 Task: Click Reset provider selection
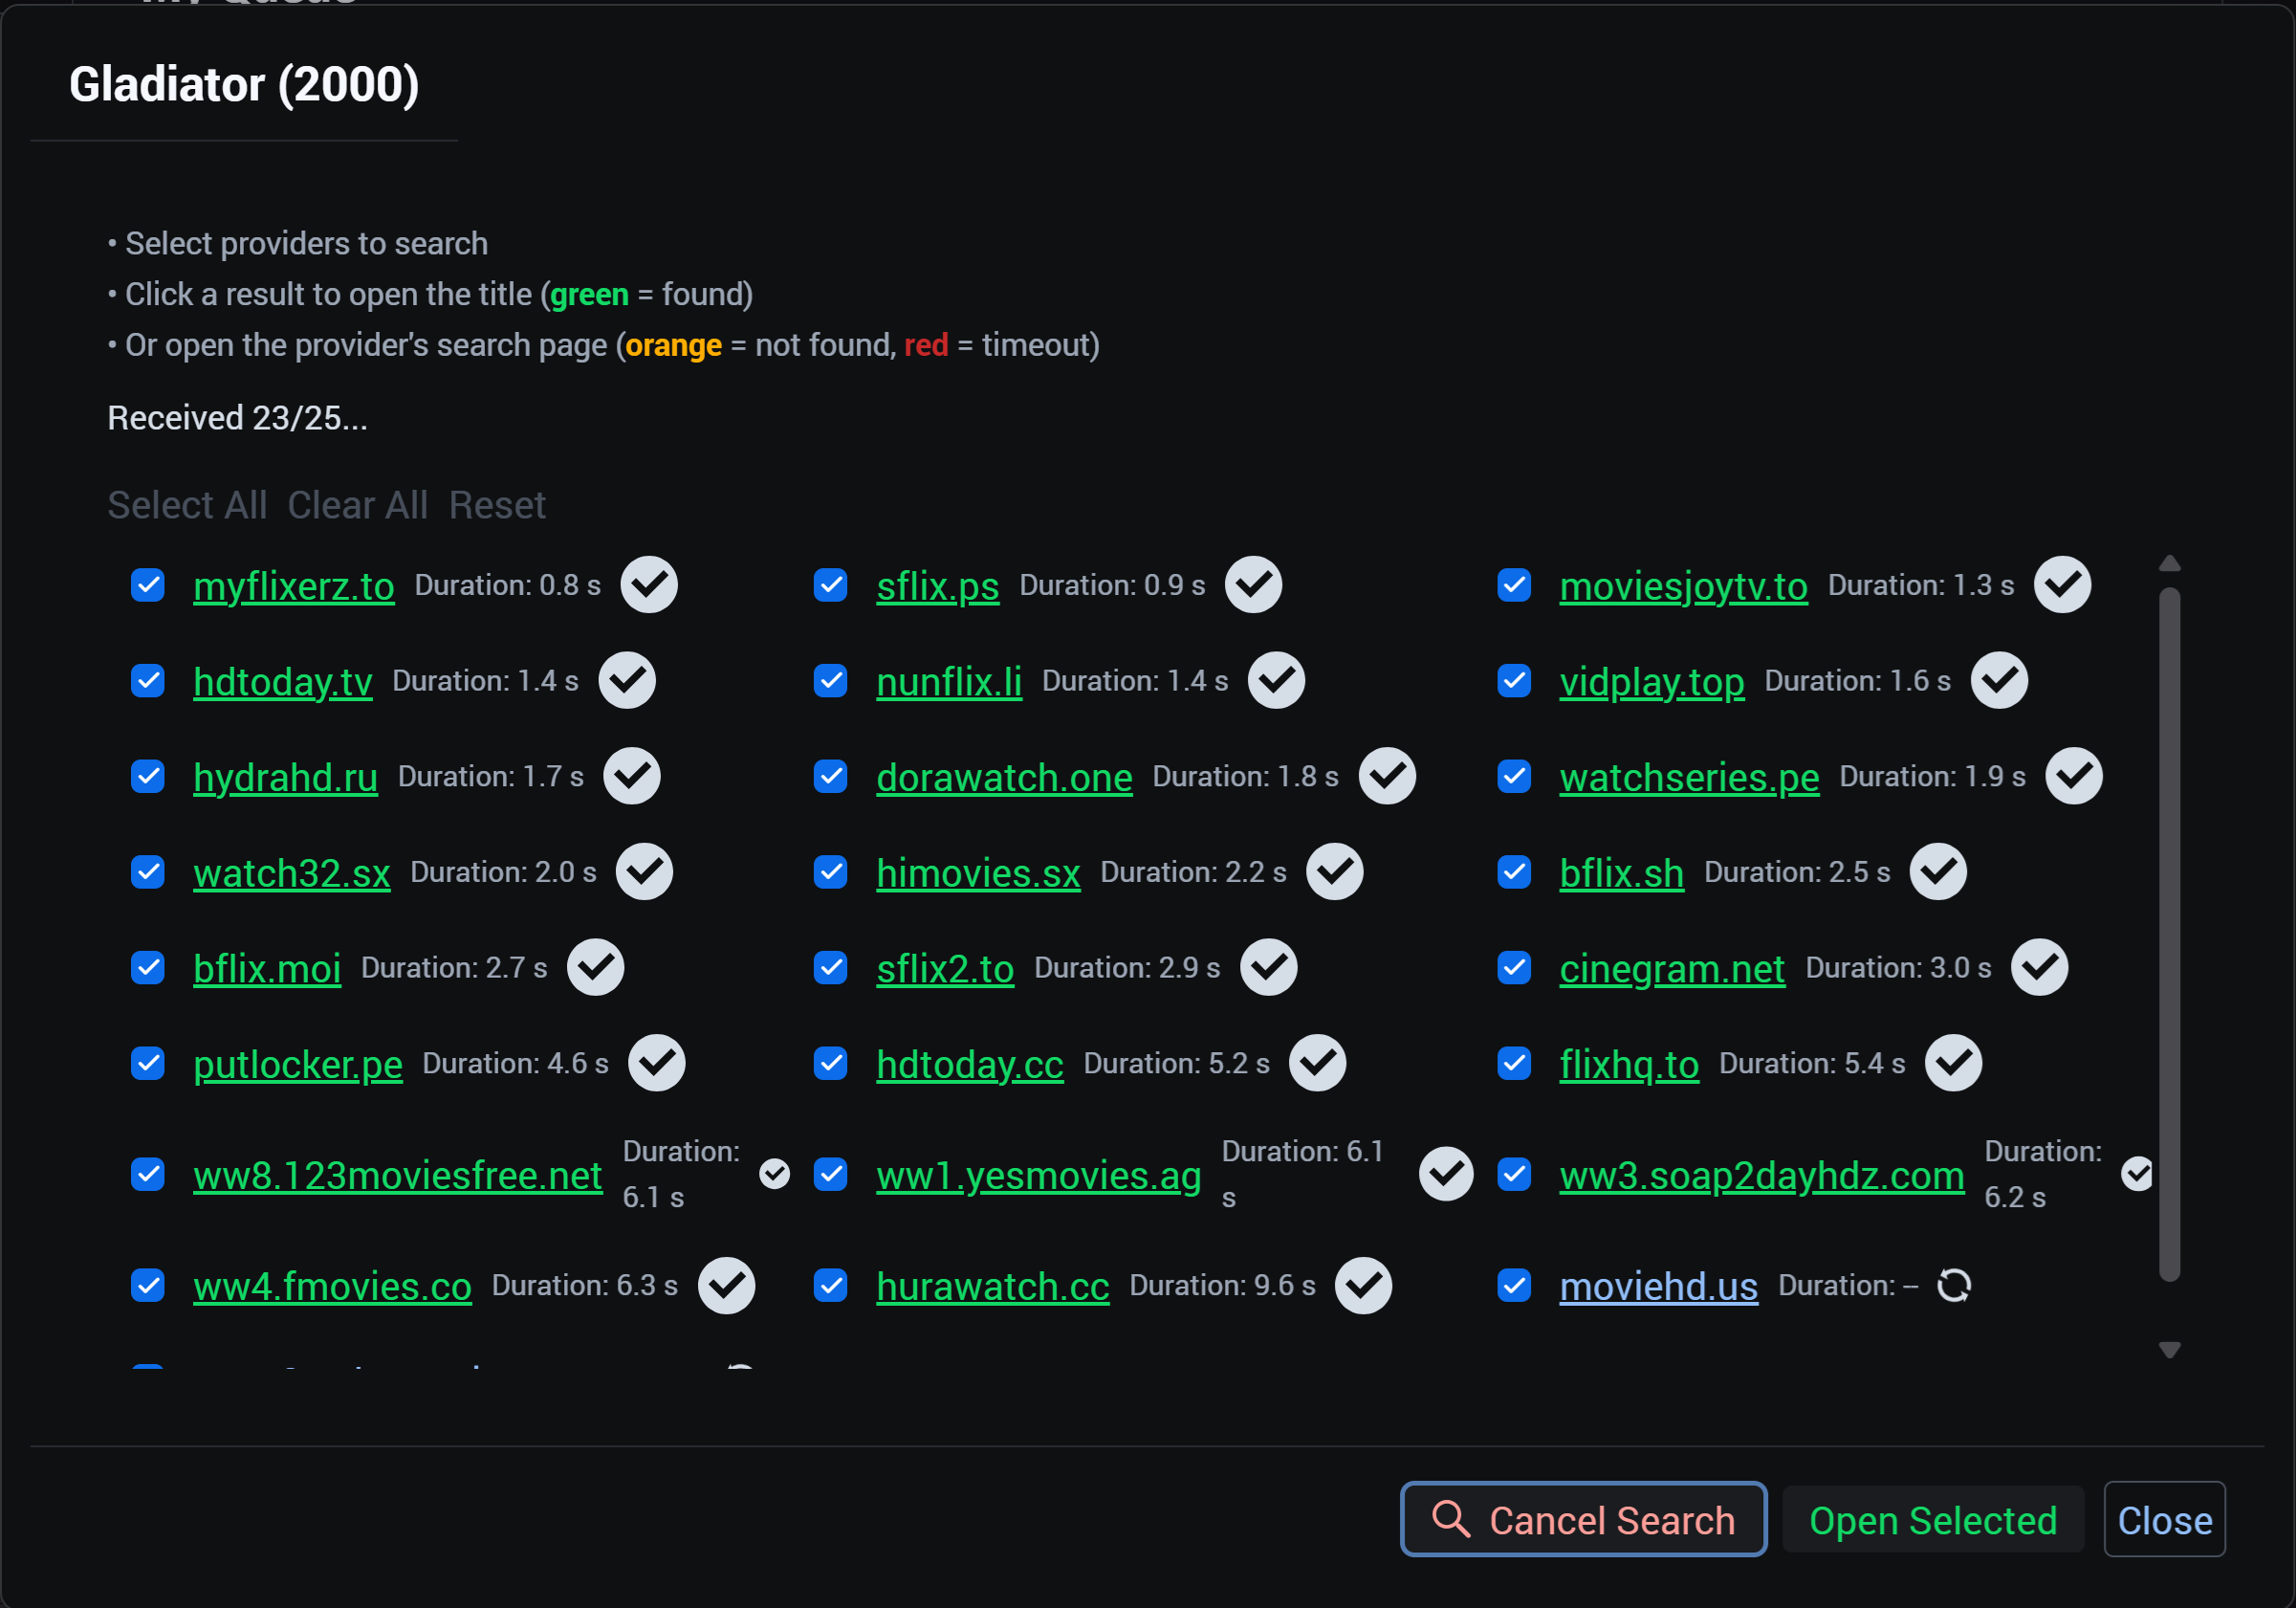click(x=497, y=505)
